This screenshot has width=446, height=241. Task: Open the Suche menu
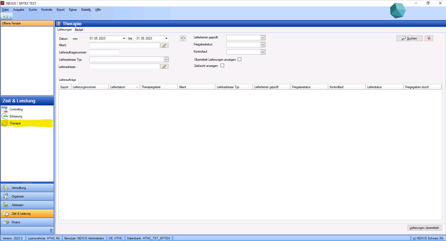[x=33, y=10]
